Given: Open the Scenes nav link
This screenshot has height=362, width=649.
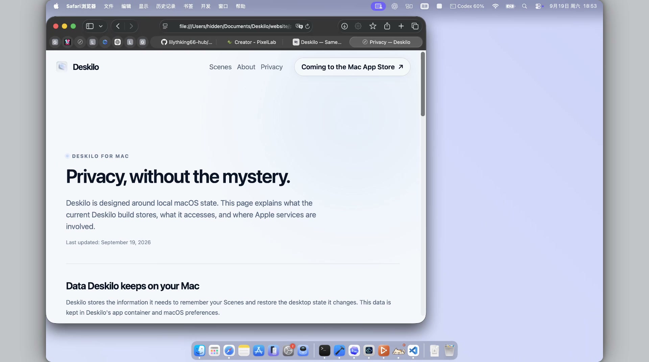Looking at the screenshot, I should click(220, 67).
